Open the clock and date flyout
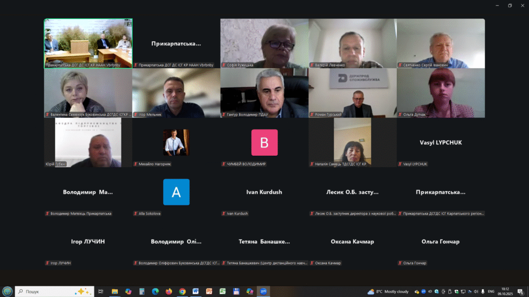This screenshot has width=529, height=297. pos(506,291)
